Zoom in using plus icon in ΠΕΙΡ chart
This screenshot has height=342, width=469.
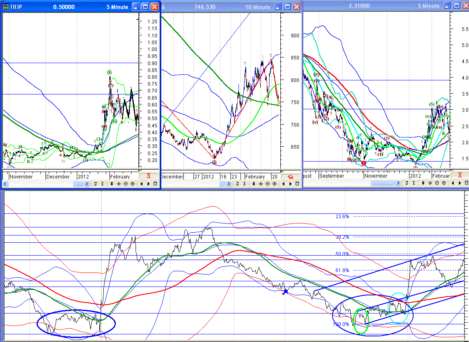[132, 184]
